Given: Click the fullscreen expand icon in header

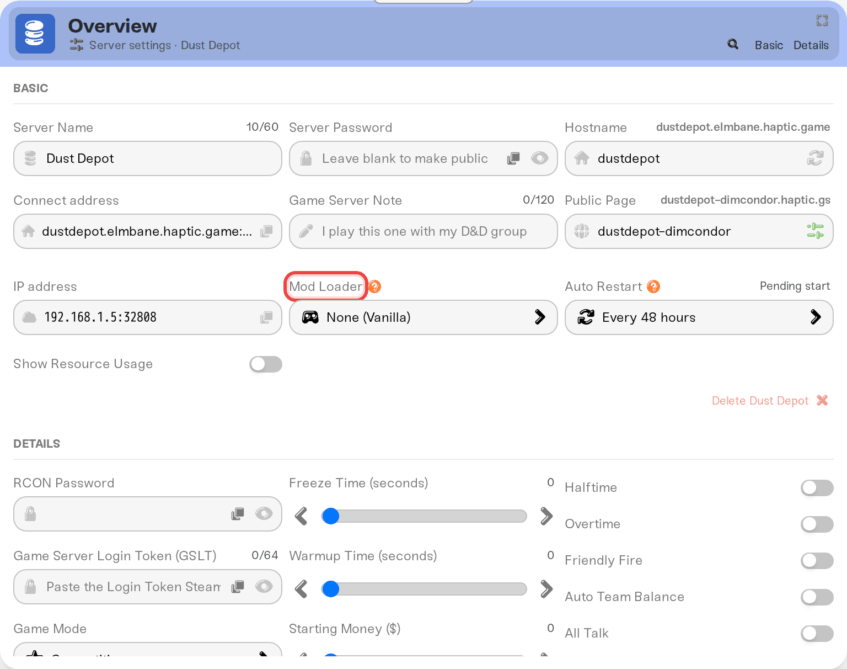Looking at the screenshot, I should (x=822, y=20).
